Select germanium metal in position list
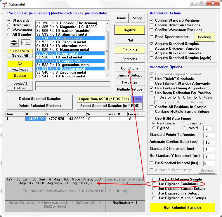Screen dimensions: 222x217 (x=63, y=65)
